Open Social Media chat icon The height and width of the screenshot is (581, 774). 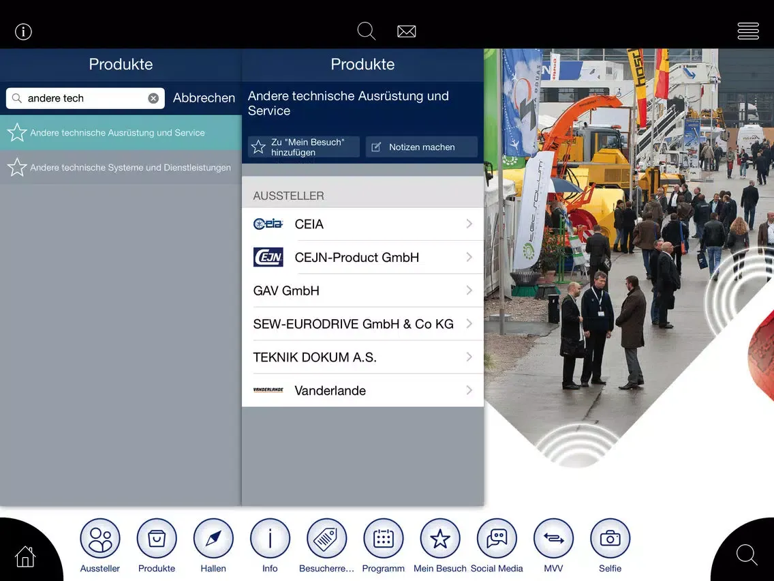(x=497, y=539)
